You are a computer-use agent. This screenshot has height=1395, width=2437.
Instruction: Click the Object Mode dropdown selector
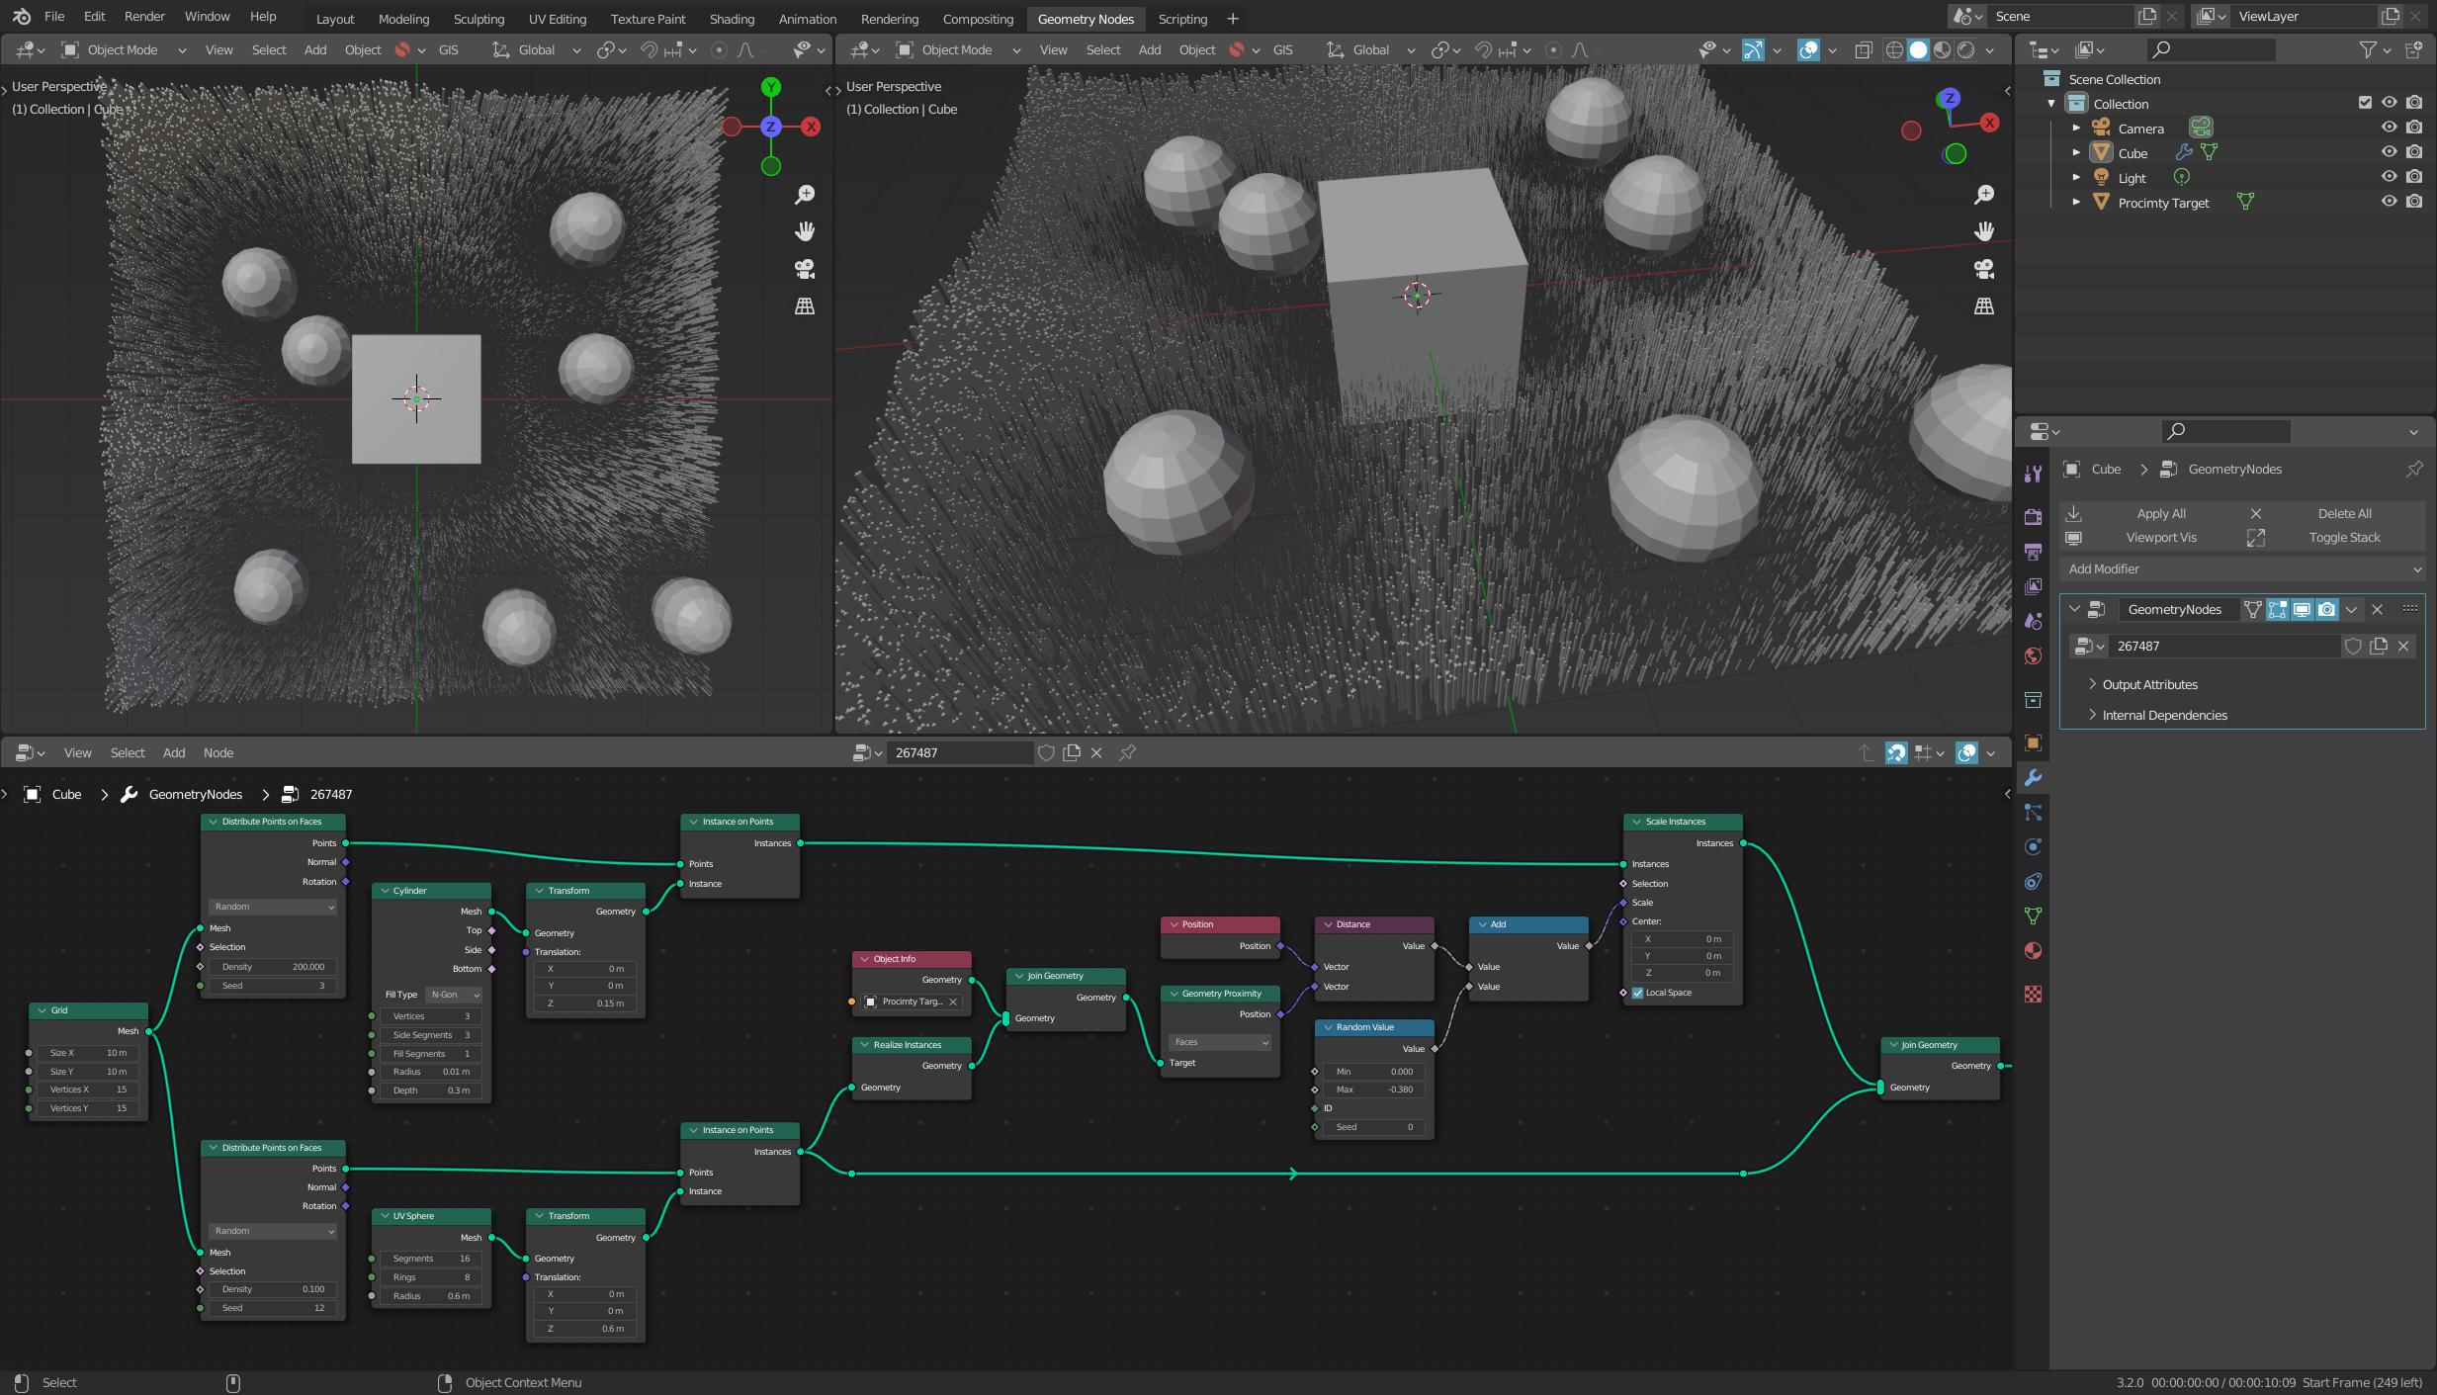click(126, 48)
